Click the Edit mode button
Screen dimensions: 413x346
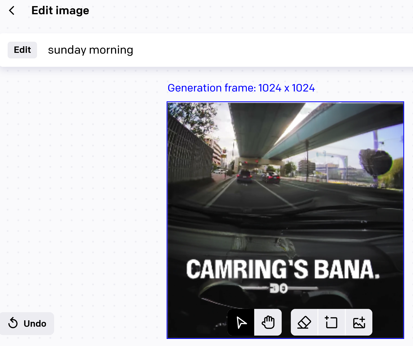click(22, 50)
